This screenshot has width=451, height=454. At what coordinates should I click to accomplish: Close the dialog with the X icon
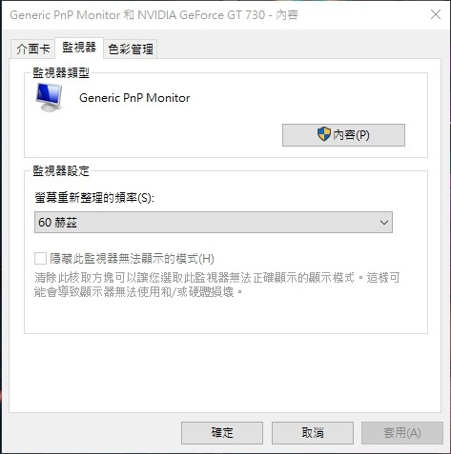436,14
